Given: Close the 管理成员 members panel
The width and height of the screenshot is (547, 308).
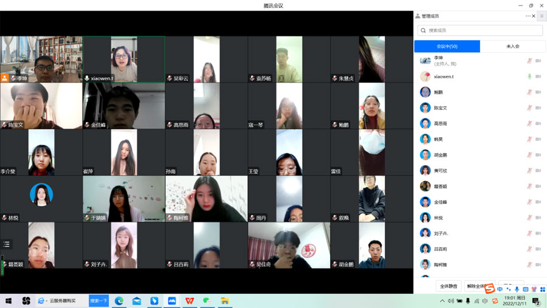Looking at the screenshot, I should pos(534,16).
